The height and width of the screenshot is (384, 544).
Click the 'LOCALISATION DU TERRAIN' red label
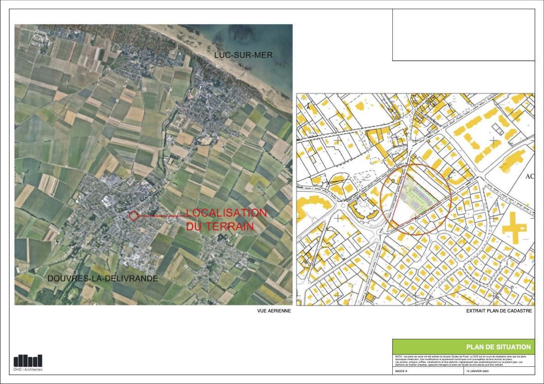pos(226,219)
